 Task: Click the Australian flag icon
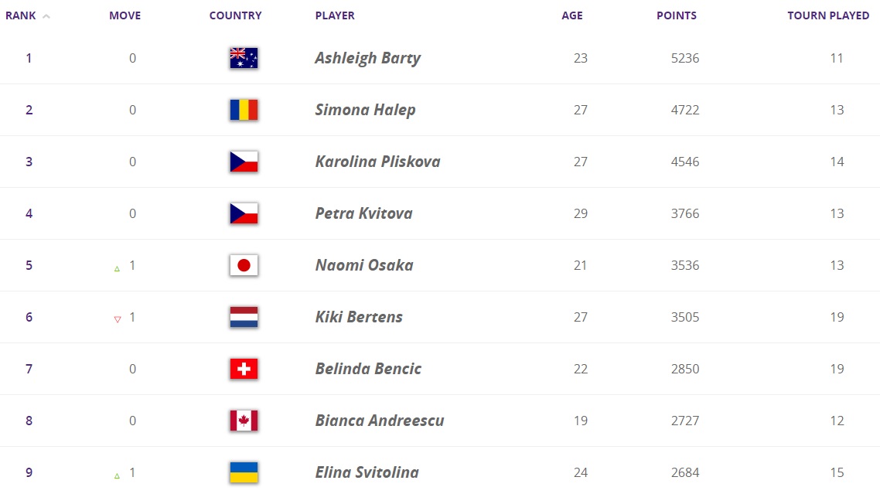[x=244, y=58]
